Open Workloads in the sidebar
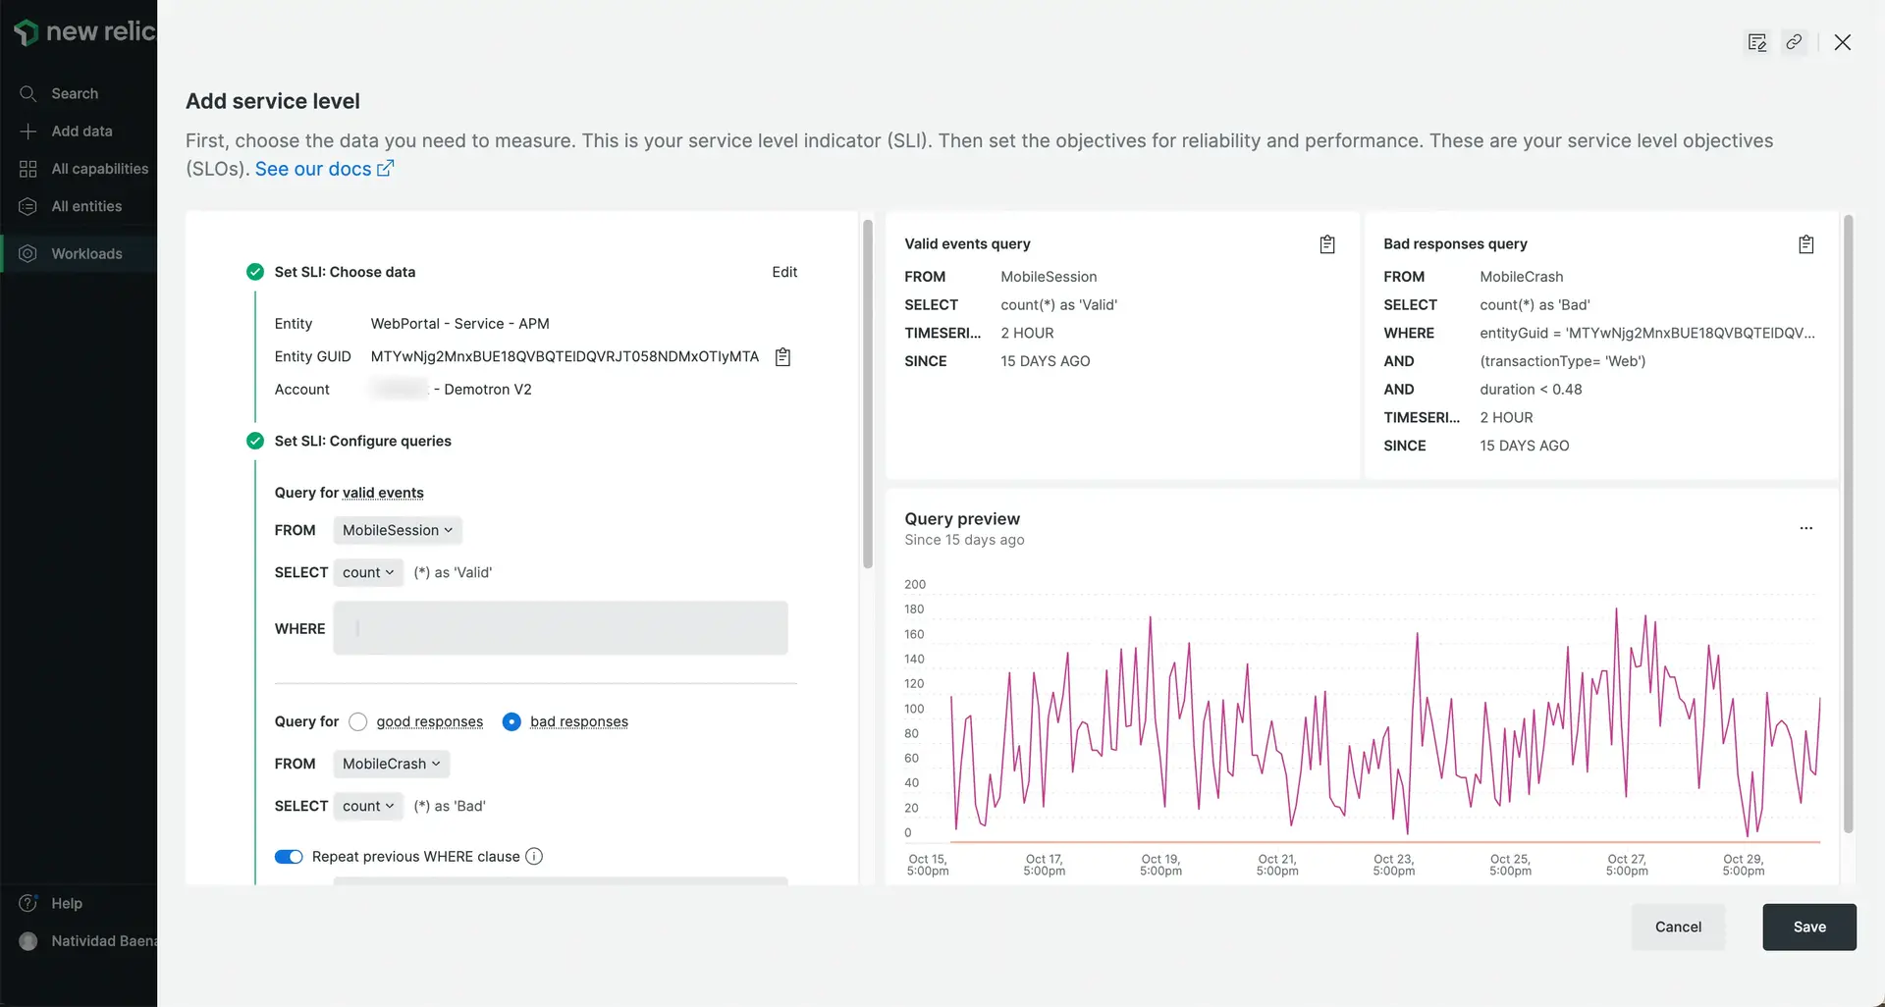 (x=86, y=254)
